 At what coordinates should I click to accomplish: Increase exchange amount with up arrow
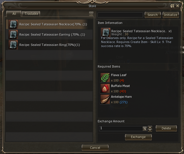click(x=150, y=127)
